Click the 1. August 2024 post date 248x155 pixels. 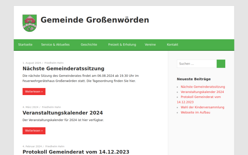pos(32,63)
